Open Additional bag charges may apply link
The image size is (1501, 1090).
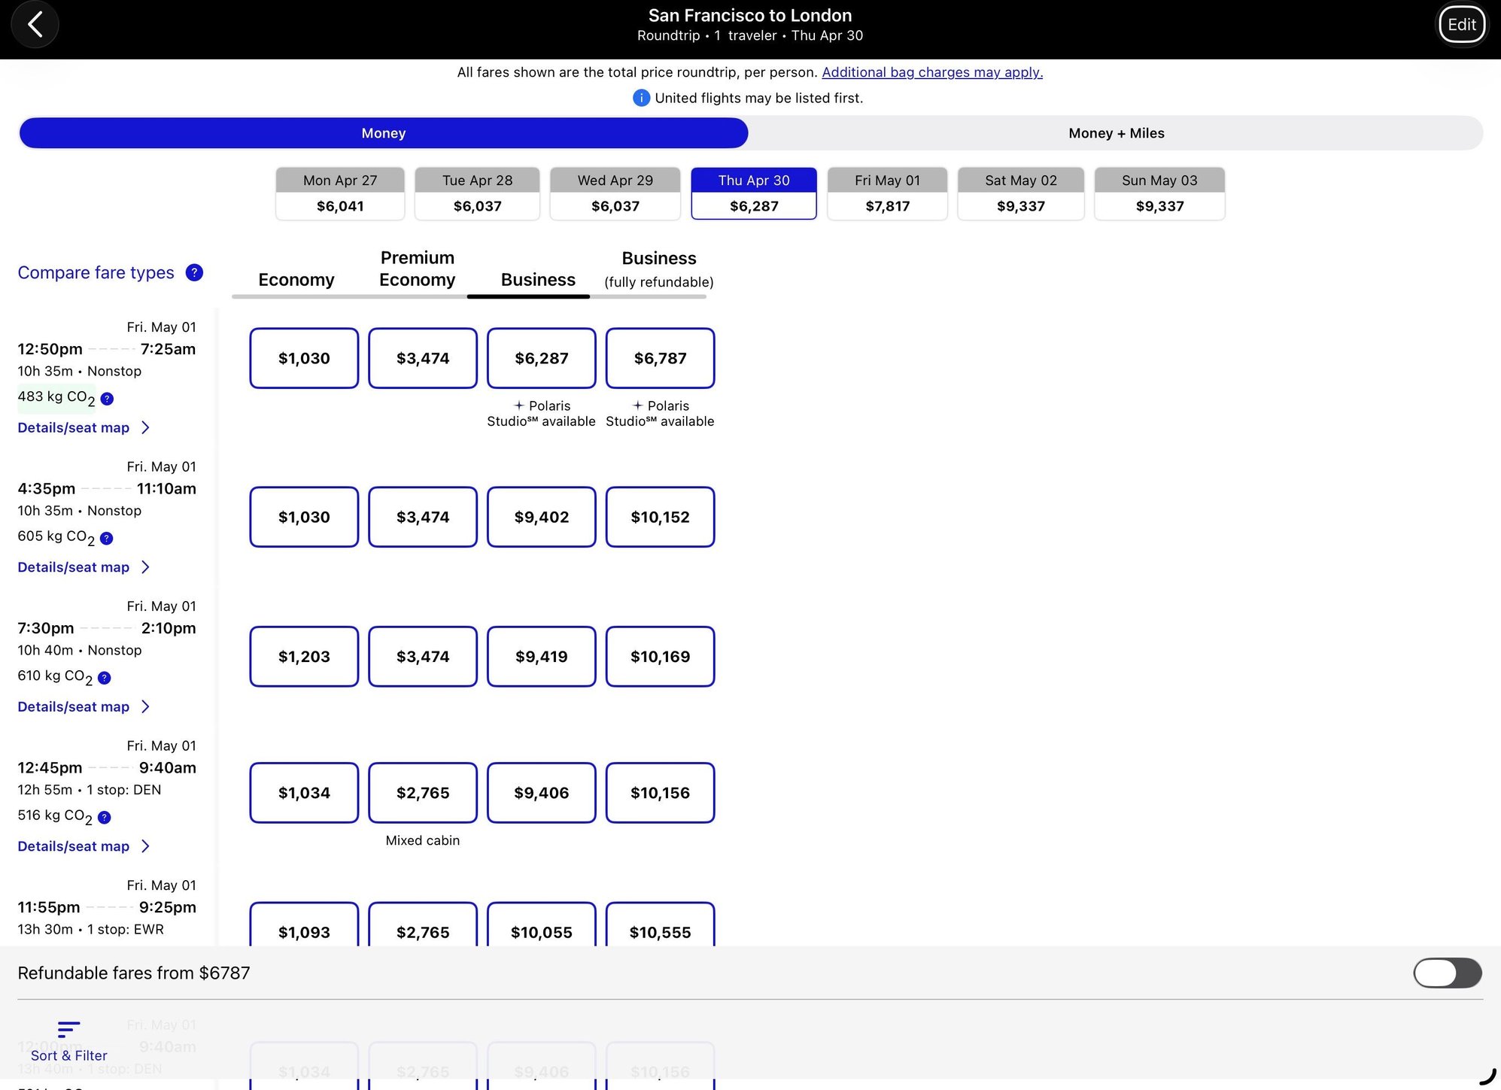click(931, 72)
